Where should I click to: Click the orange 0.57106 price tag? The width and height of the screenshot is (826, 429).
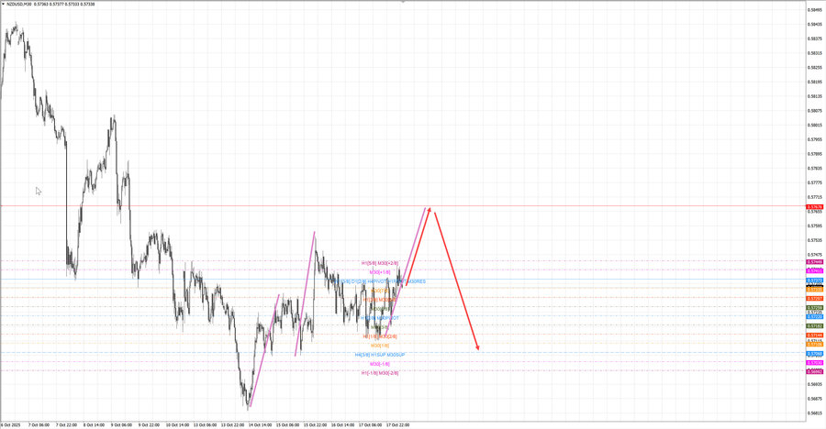pyautogui.click(x=814, y=345)
